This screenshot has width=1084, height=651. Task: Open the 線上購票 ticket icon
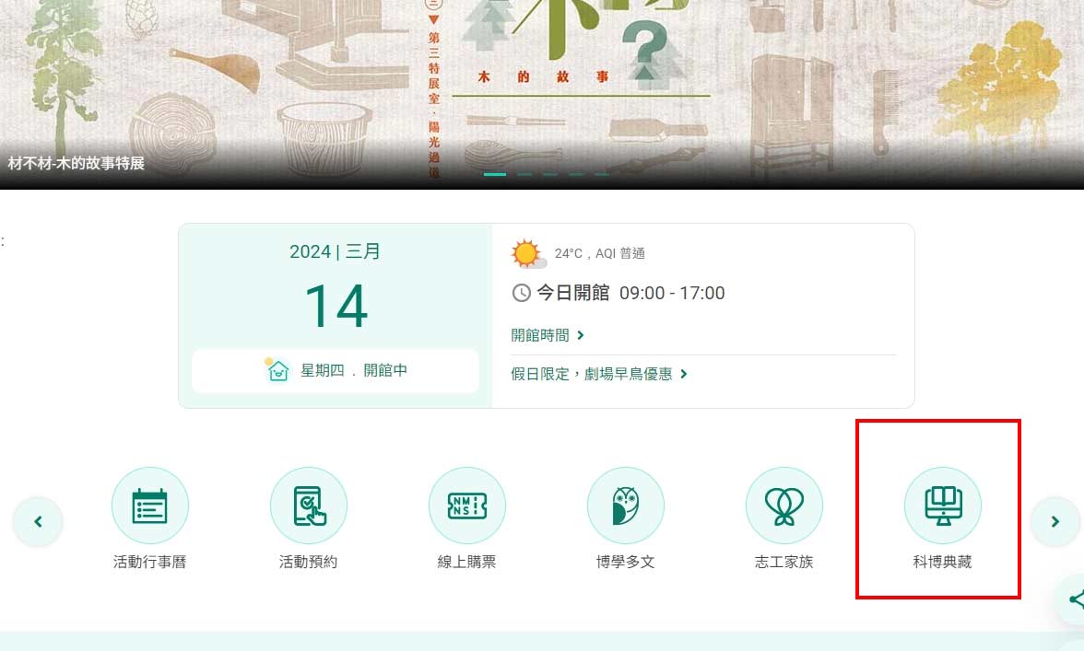tap(467, 506)
